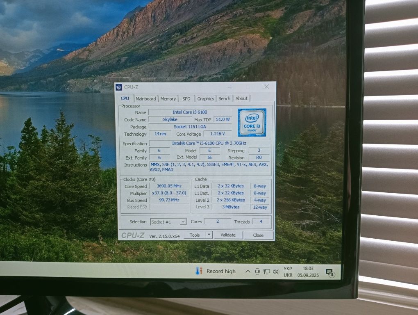Switch to the Mainboard tab
Image resolution: width=418 pixels, height=315 pixels.
click(145, 98)
